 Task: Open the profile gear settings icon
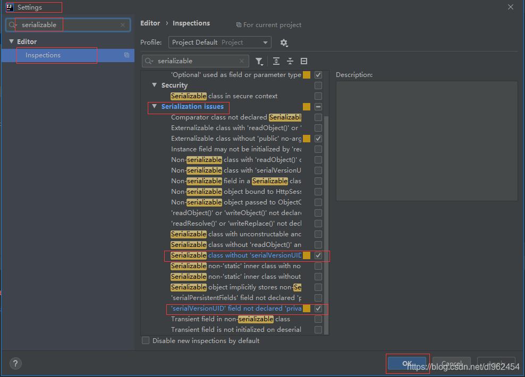(284, 42)
